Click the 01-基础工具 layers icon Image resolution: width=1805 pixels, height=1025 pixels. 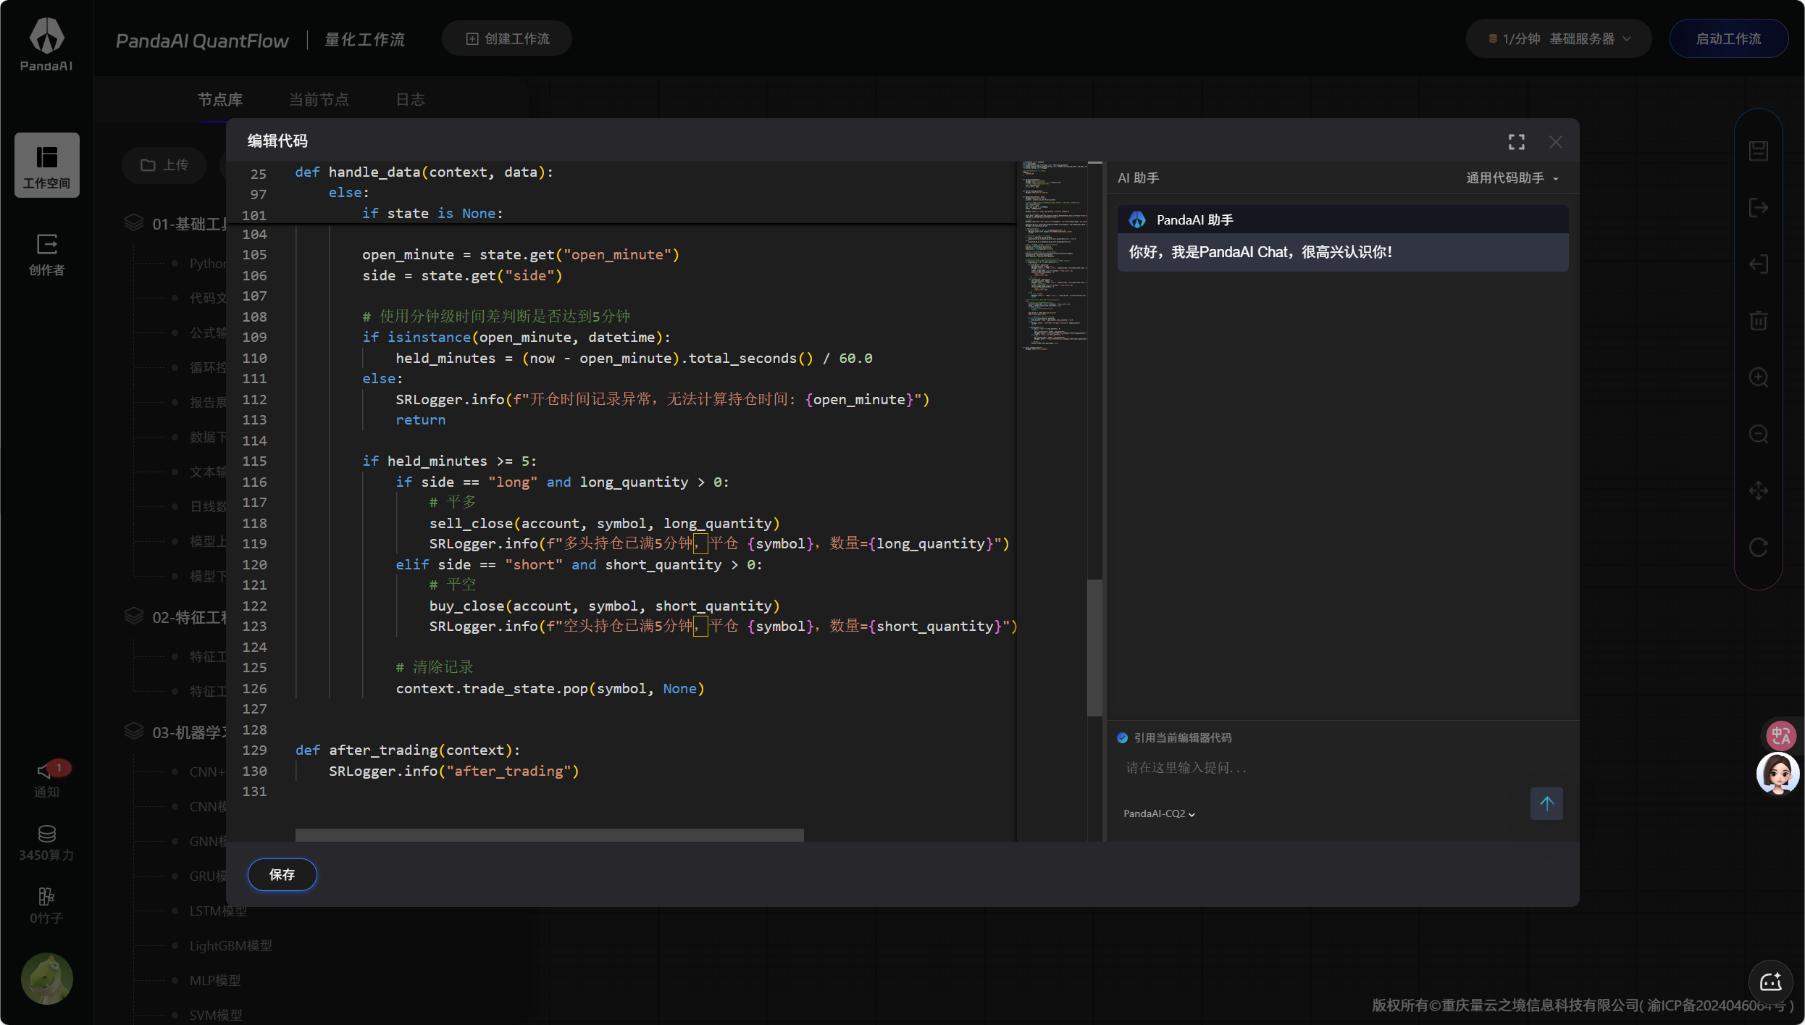(x=134, y=222)
